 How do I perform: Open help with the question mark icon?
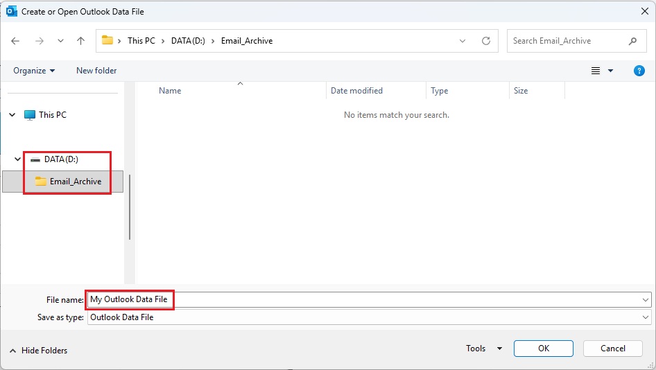[x=639, y=71]
